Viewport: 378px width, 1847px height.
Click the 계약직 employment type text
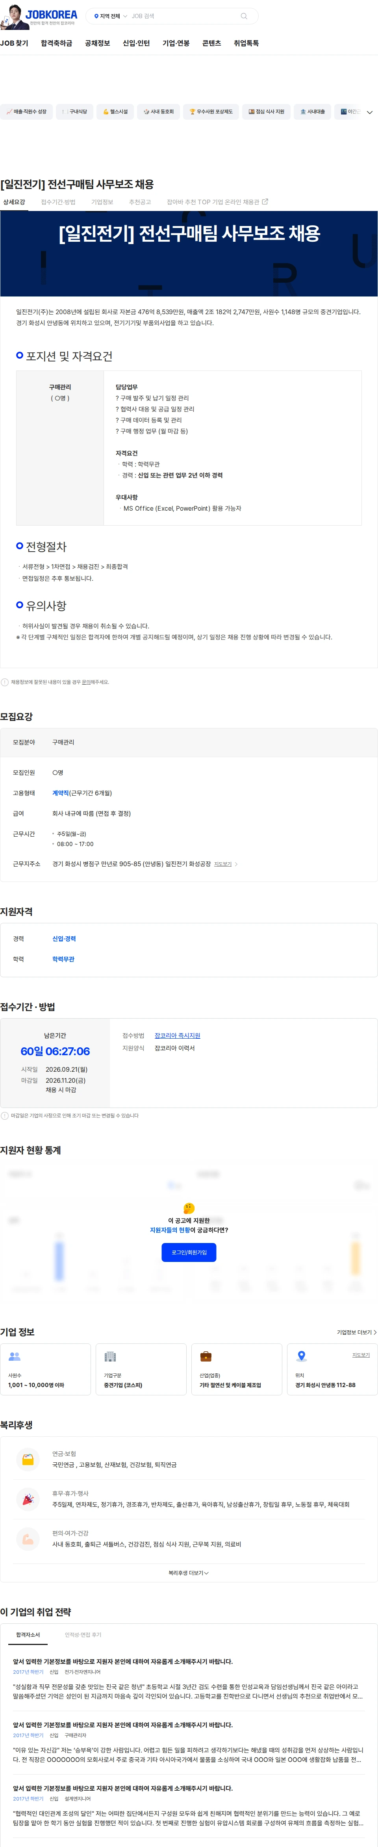pyautogui.click(x=60, y=793)
